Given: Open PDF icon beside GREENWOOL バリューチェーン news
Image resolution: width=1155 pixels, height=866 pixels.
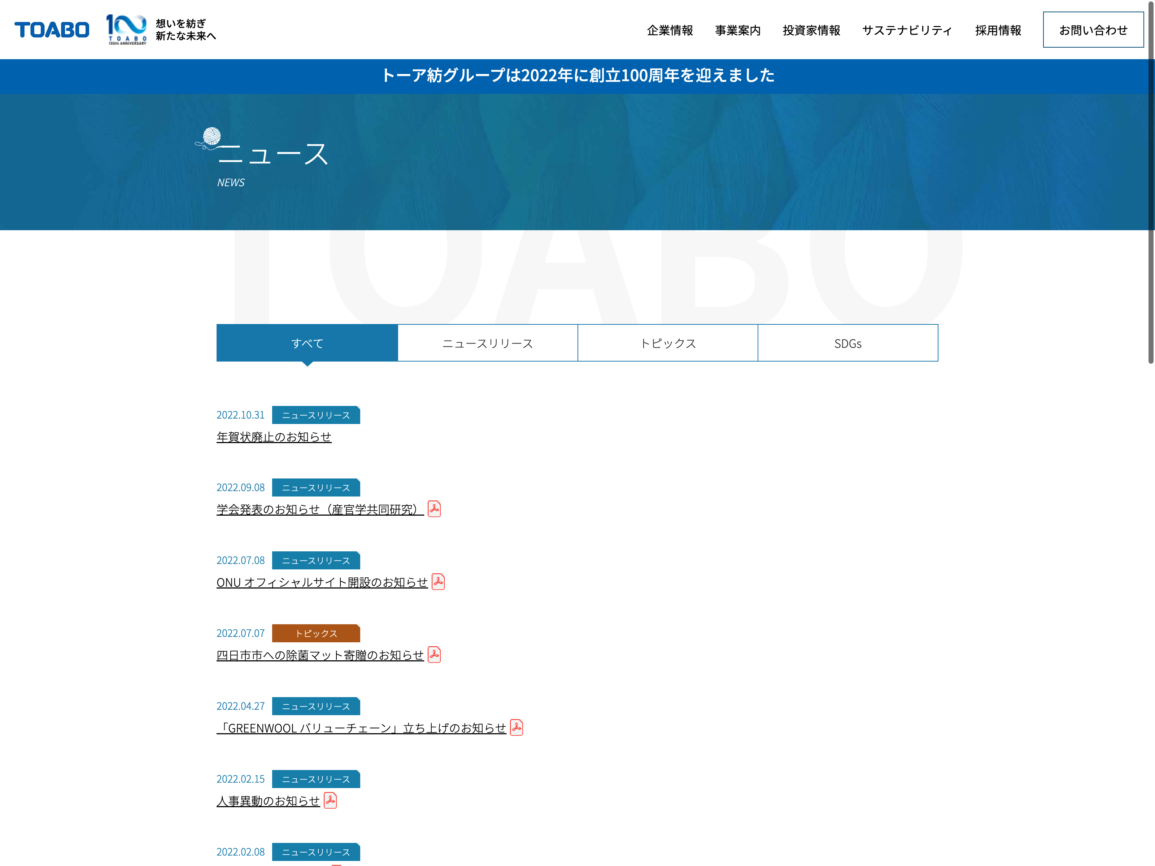Looking at the screenshot, I should pos(517,727).
